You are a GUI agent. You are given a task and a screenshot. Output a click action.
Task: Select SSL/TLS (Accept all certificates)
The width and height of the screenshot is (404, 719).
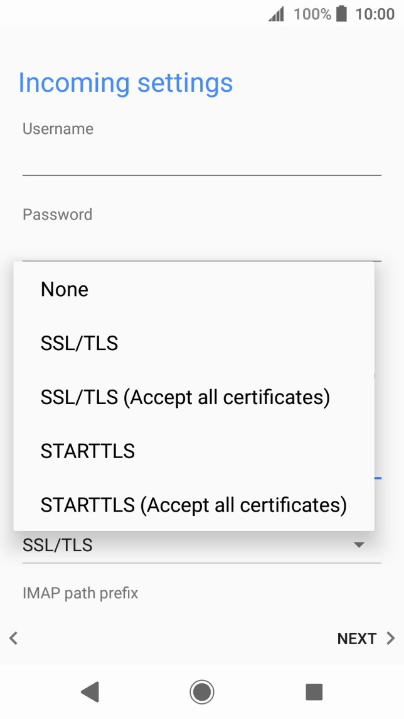click(186, 397)
